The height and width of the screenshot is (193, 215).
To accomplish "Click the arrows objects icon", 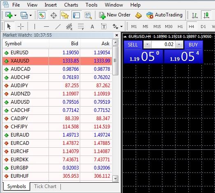I will (115, 26).
